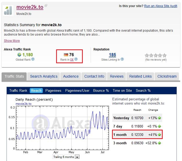Click the 1 month reach value 0.12330
The width and height of the screenshot is (182, 161).
[x=137, y=135]
